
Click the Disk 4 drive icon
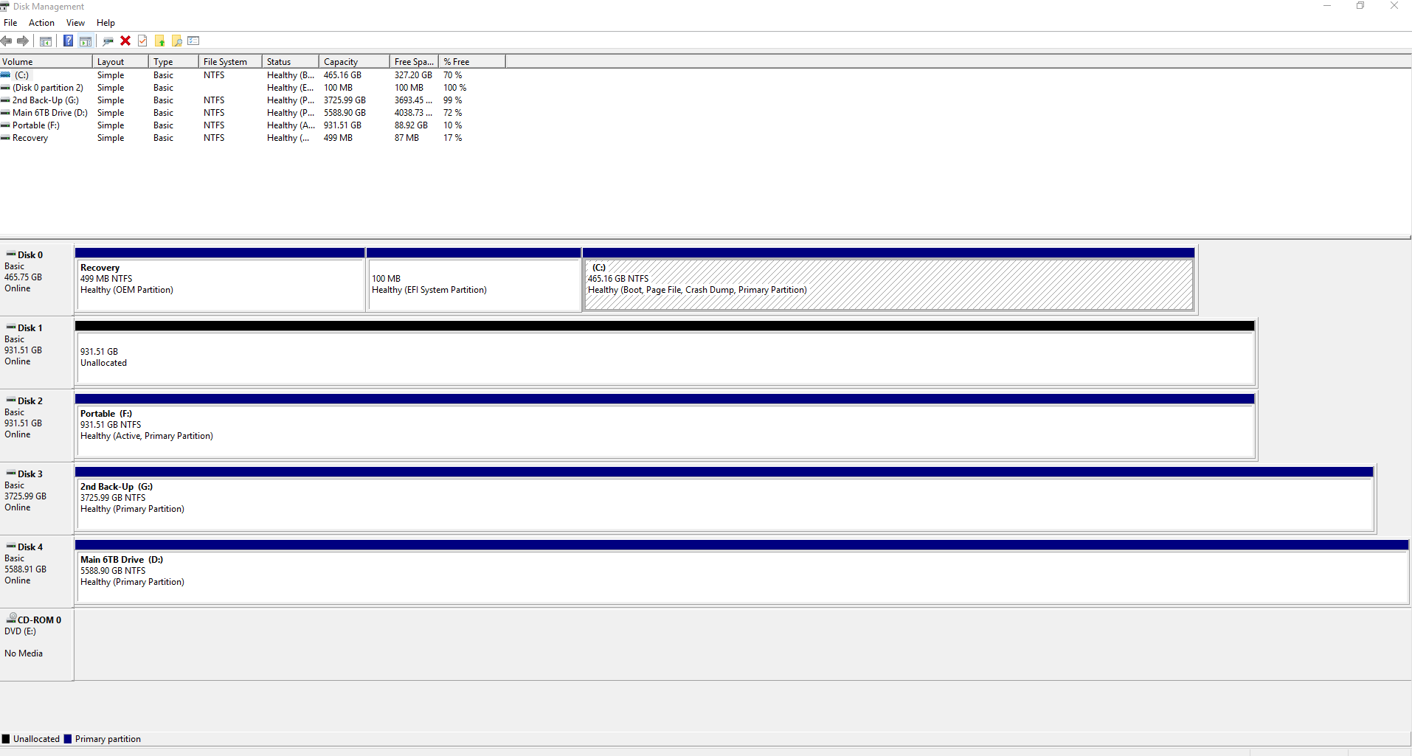pos(11,547)
